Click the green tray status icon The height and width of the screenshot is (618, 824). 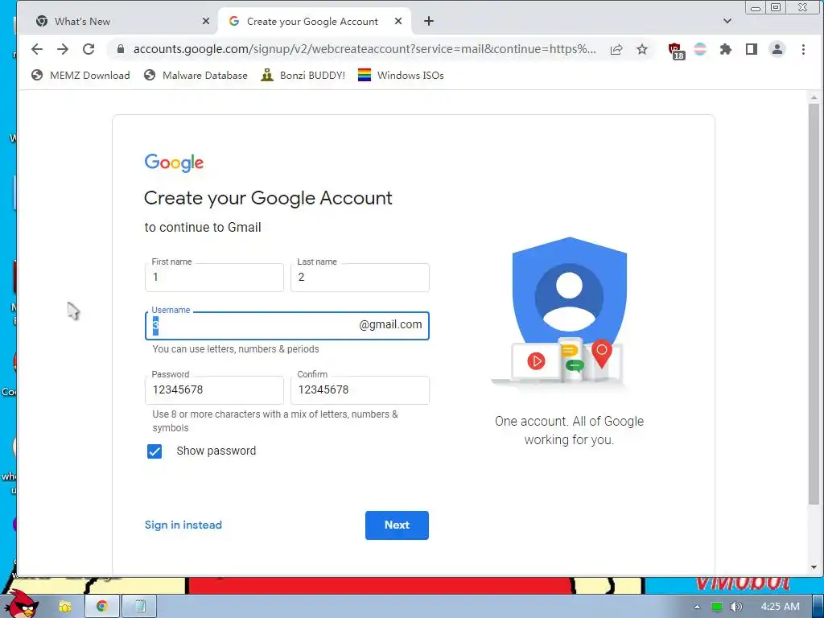(716, 607)
